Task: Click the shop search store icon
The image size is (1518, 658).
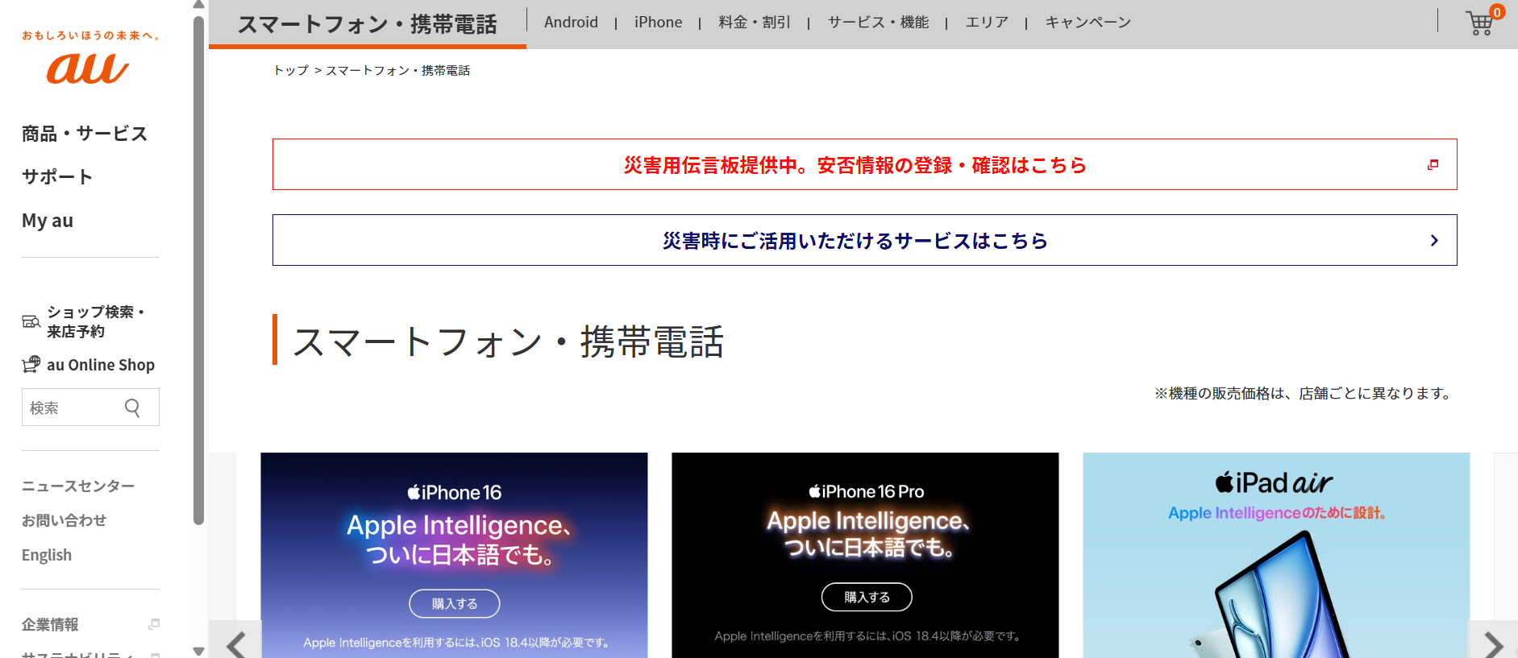Action: [x=31, y=321]
